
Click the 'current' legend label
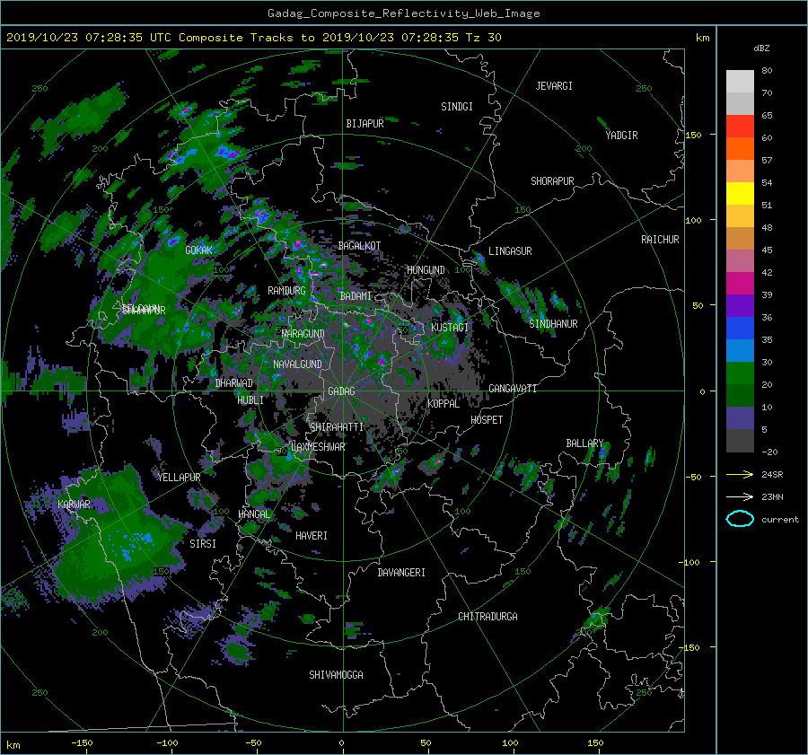pos(780,520)
